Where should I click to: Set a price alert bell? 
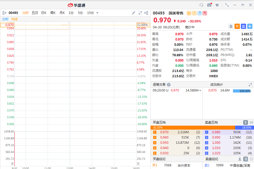(x=231, y=26)
